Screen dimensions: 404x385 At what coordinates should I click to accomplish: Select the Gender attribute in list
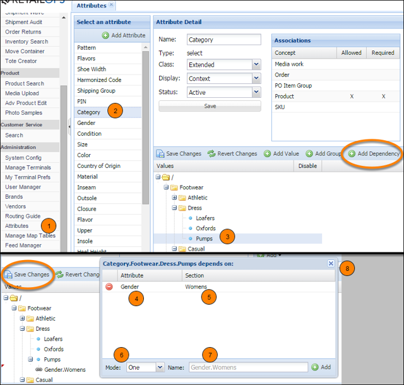[x=108, y=123]
